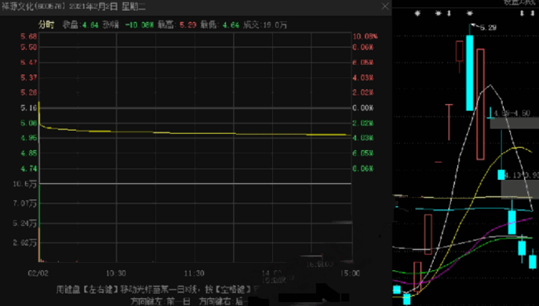Click the 涨幅 -10.08% change value
The height and width of the screenshot is (306, 539).
[140, 25]
